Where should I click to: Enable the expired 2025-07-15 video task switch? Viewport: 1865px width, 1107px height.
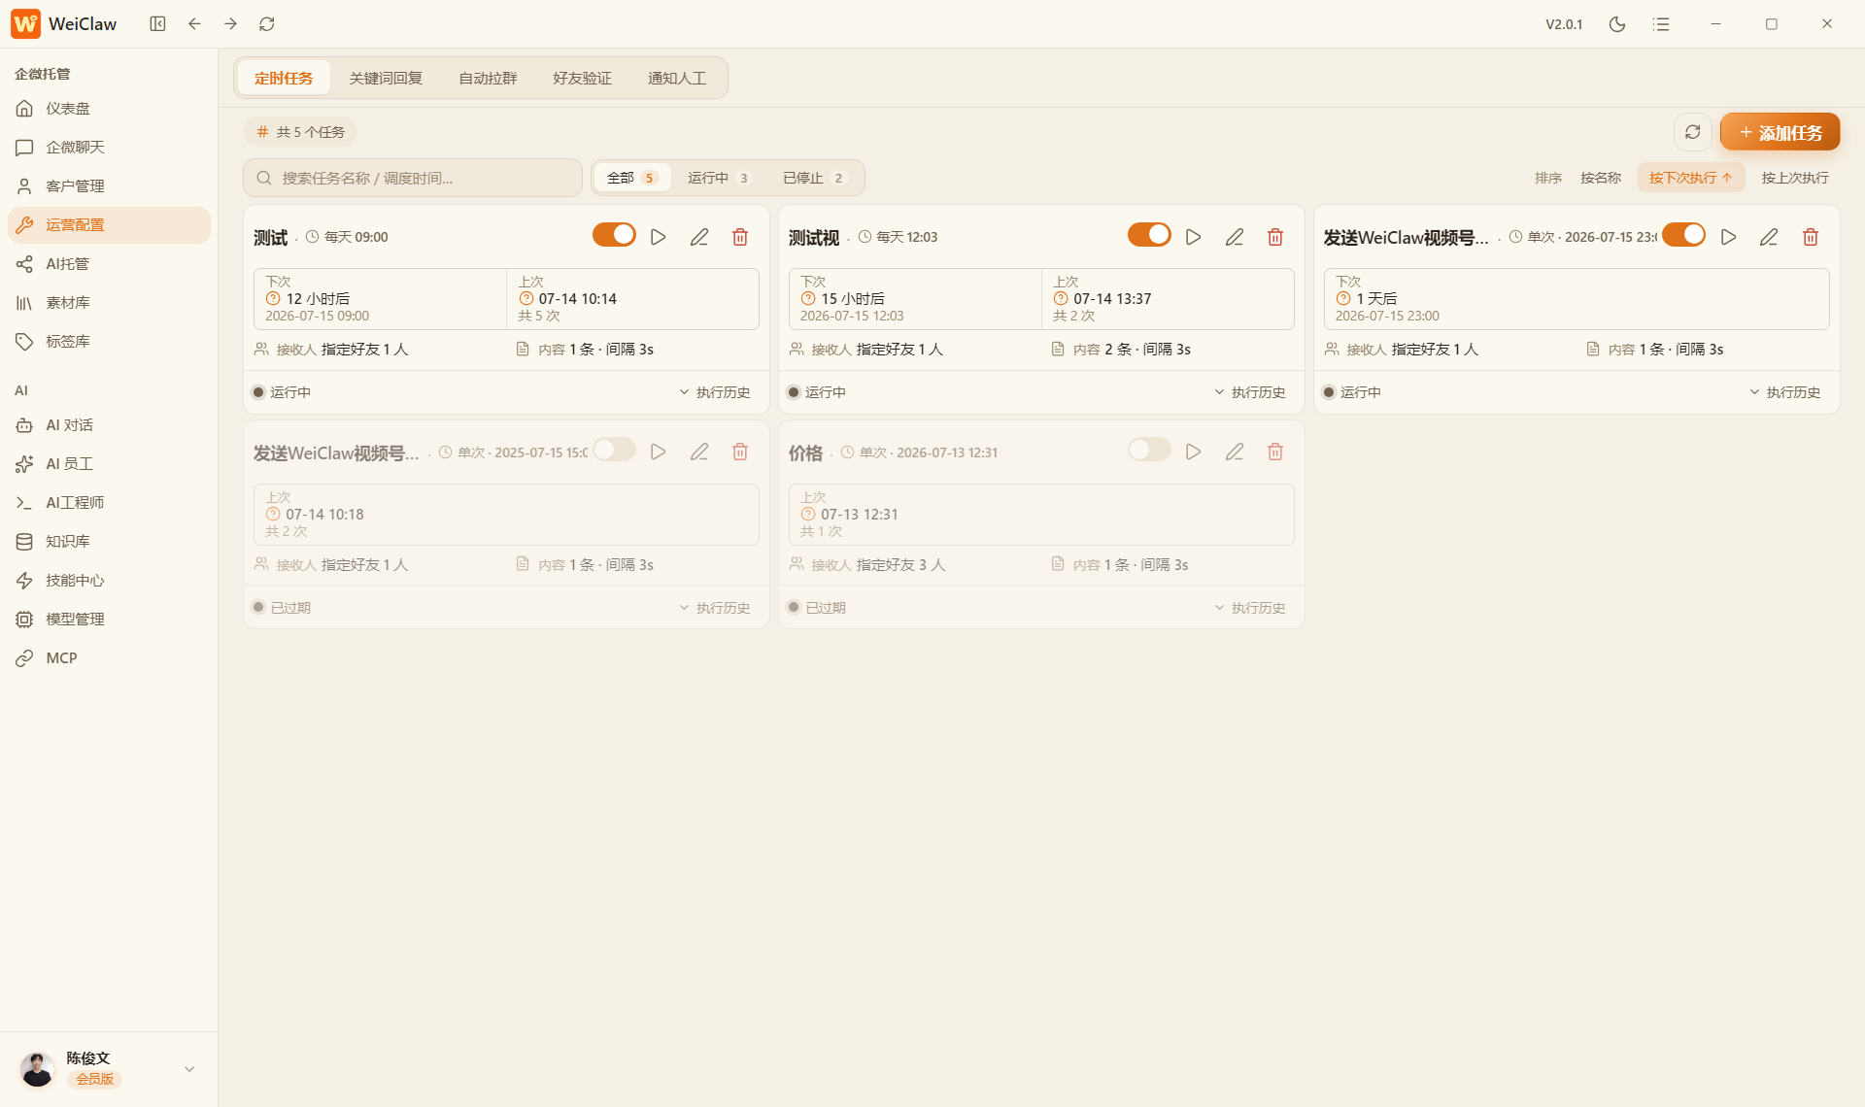pos(614,450)
